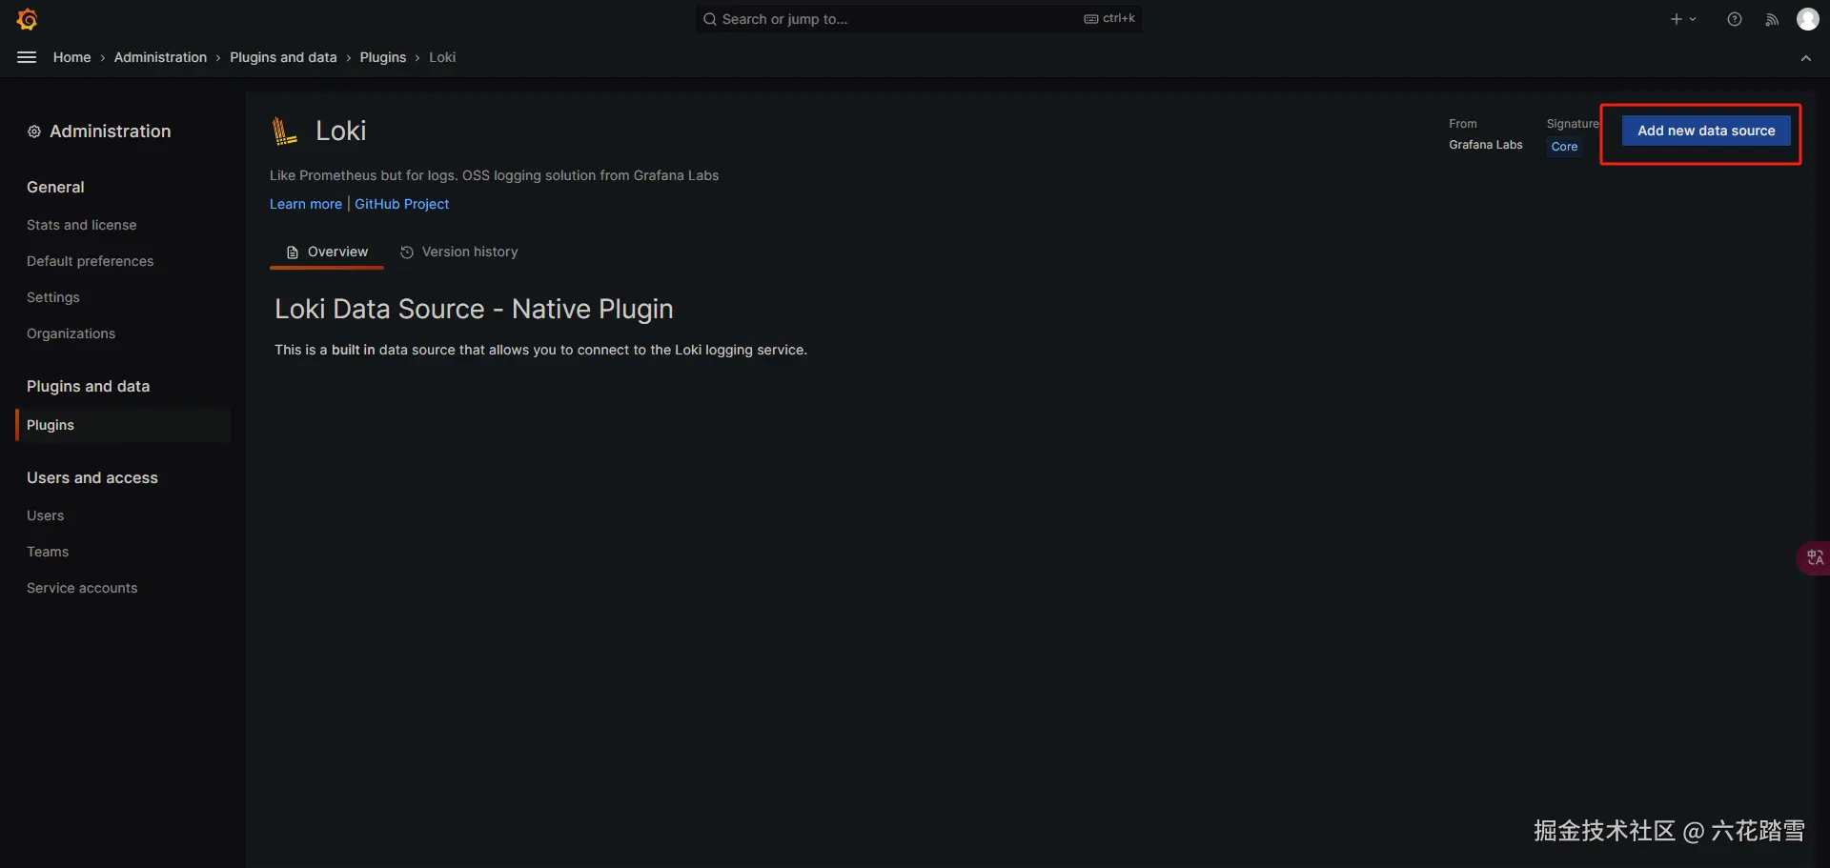This screenshot has width=1830, height=868.
Task: Click the Grafana logo icon
Action: [x=27, y=19]
